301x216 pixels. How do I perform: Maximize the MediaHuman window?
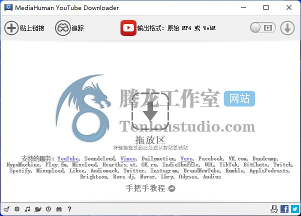point(266,7)
